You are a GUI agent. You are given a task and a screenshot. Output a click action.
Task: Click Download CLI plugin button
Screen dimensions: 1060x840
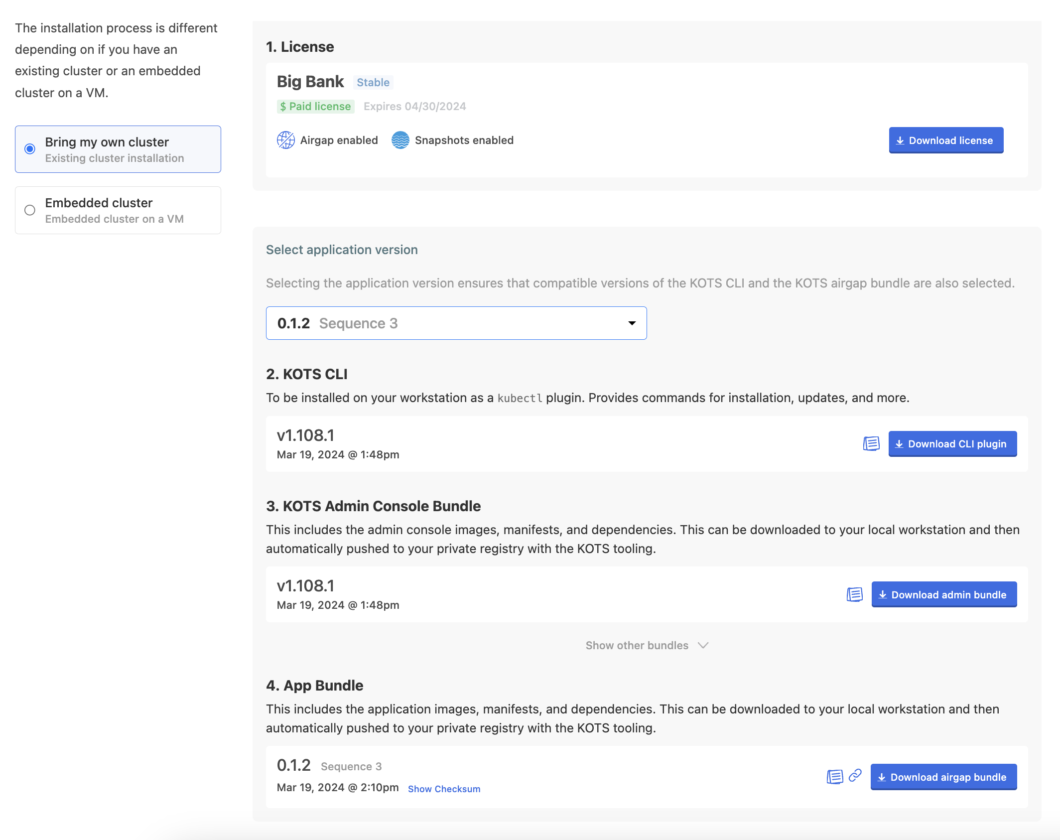(952, 444)
